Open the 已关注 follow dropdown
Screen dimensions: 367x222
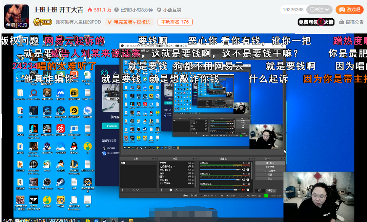(319, 10)
